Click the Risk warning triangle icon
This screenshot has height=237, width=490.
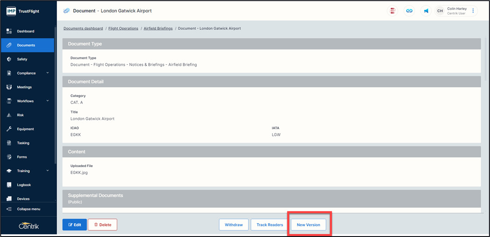point(9,115)
